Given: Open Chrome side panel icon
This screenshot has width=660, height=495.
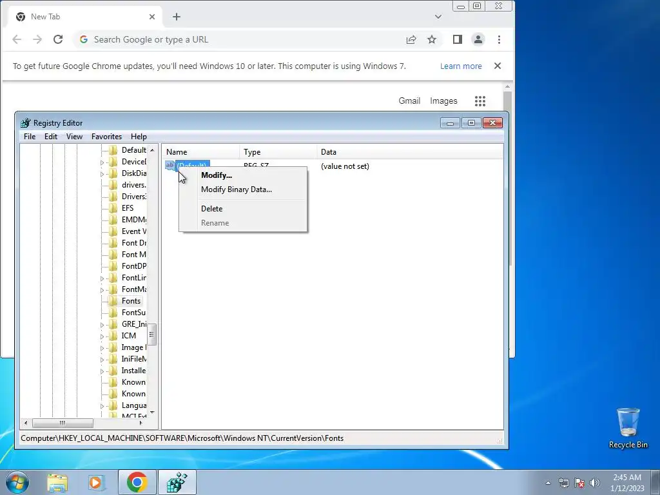Looking at the screenshot, I should pos(458,39).
